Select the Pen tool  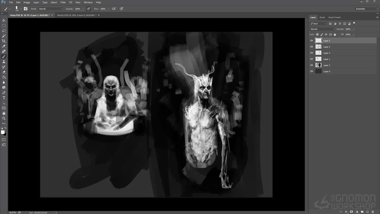(x=4, y=92)
